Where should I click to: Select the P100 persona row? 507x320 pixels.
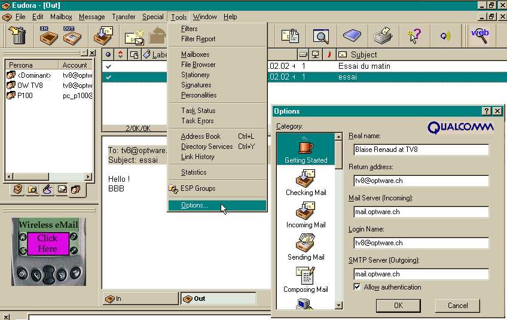pyautogui.click(x=49, y=96)
